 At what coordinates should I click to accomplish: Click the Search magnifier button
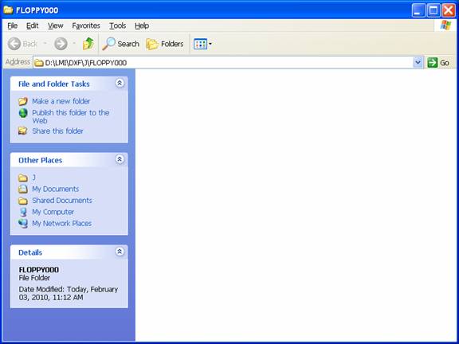pos(120,44)
